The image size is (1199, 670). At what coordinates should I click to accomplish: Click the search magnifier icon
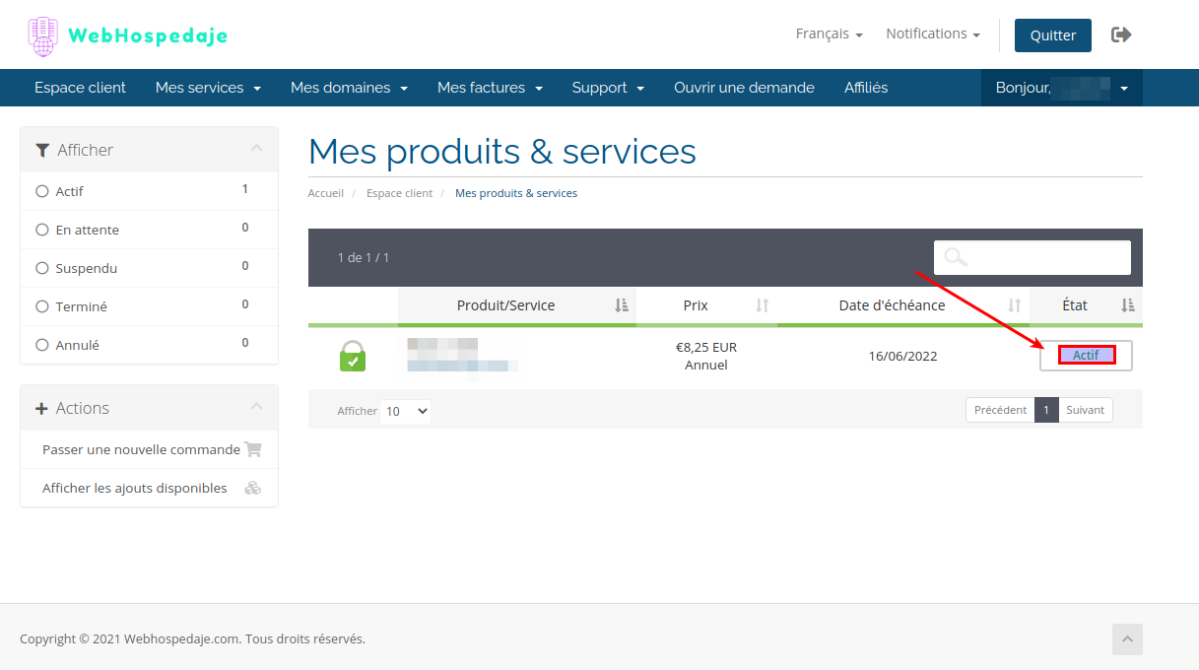955,257
